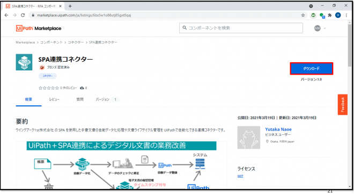Open the browser extensions puzzle icon
Image resolution: width=354 pixels, height=196 pixels.
tap(330, 15)
